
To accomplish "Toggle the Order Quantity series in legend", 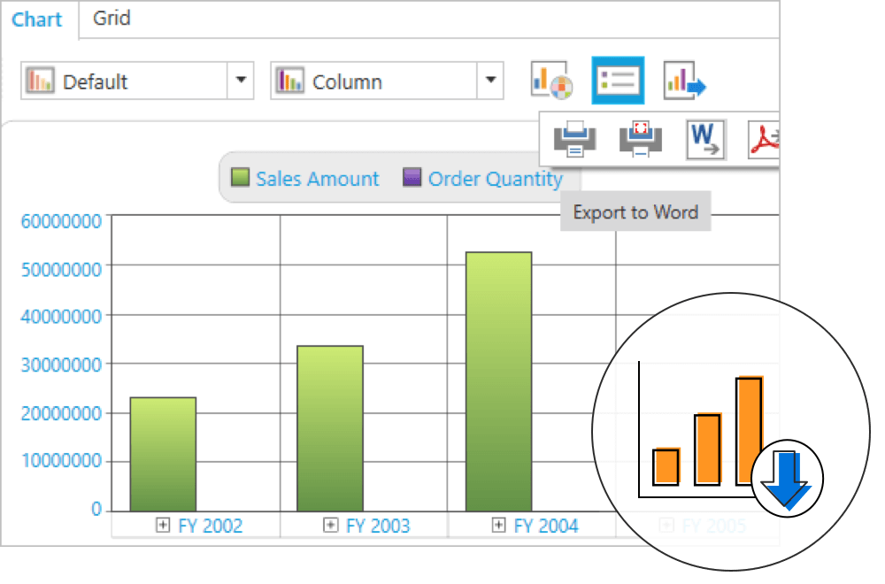I will tap(495, 179).
